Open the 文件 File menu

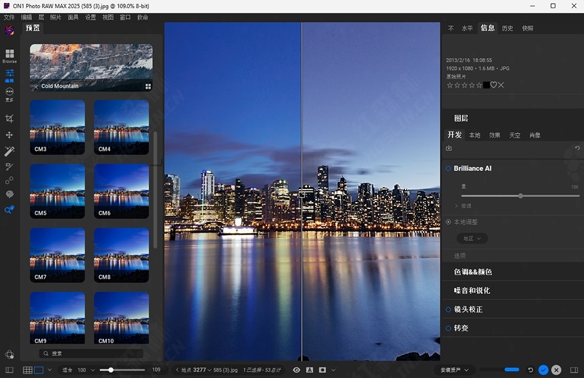click(x=9, y=17)
